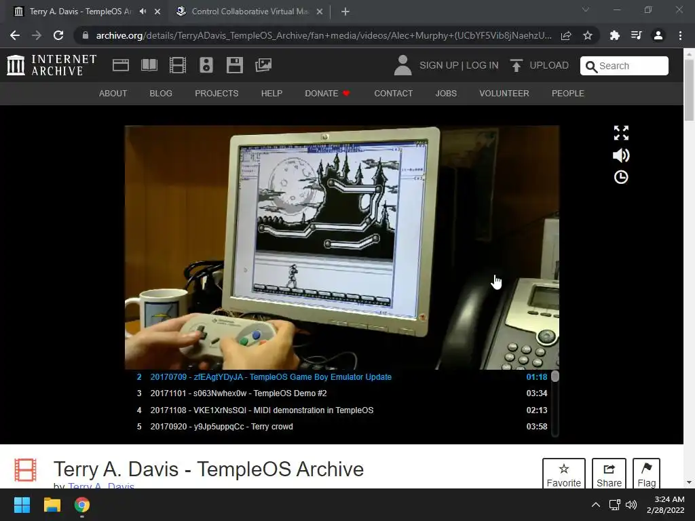The width and height of the screenshot is (695, 521).
Task: View site information via the lock icon
Action: click(86, 35)
